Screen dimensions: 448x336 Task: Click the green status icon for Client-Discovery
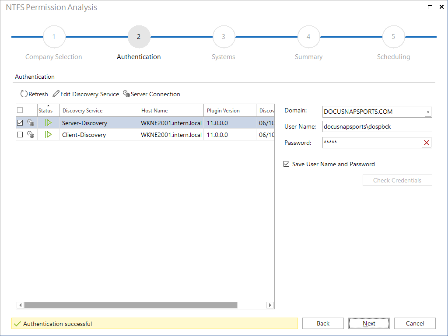[48, 135]
